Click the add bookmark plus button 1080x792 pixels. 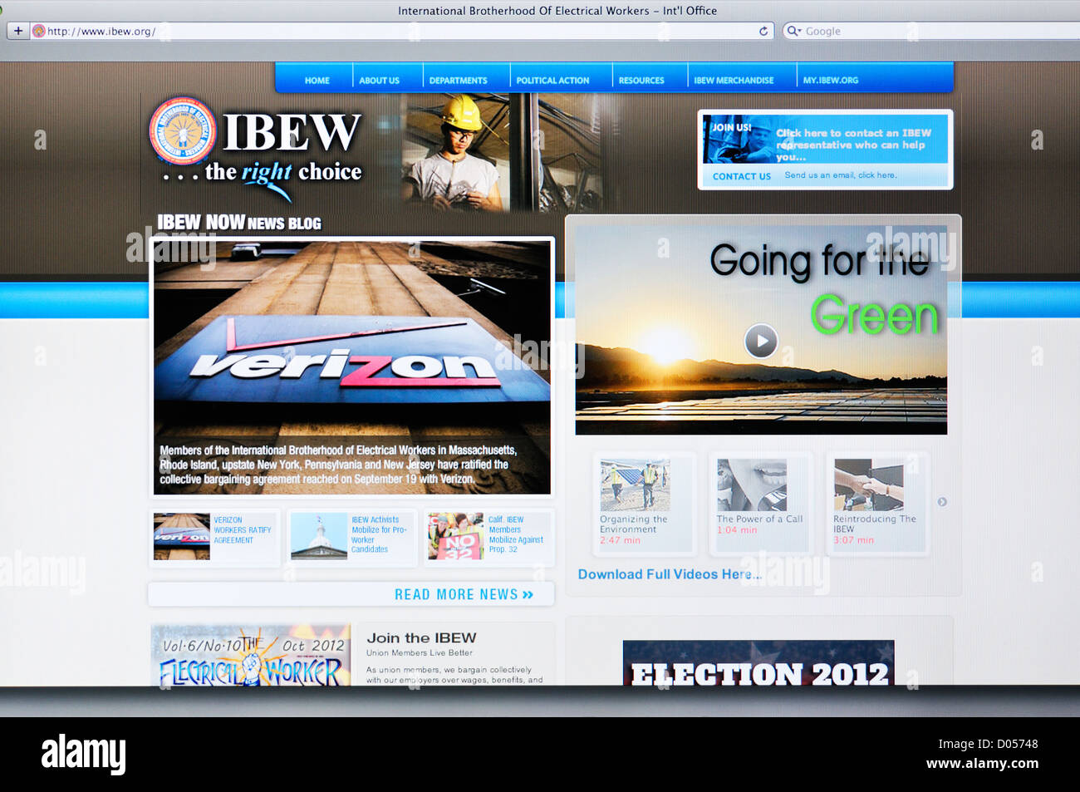[17, 31]
